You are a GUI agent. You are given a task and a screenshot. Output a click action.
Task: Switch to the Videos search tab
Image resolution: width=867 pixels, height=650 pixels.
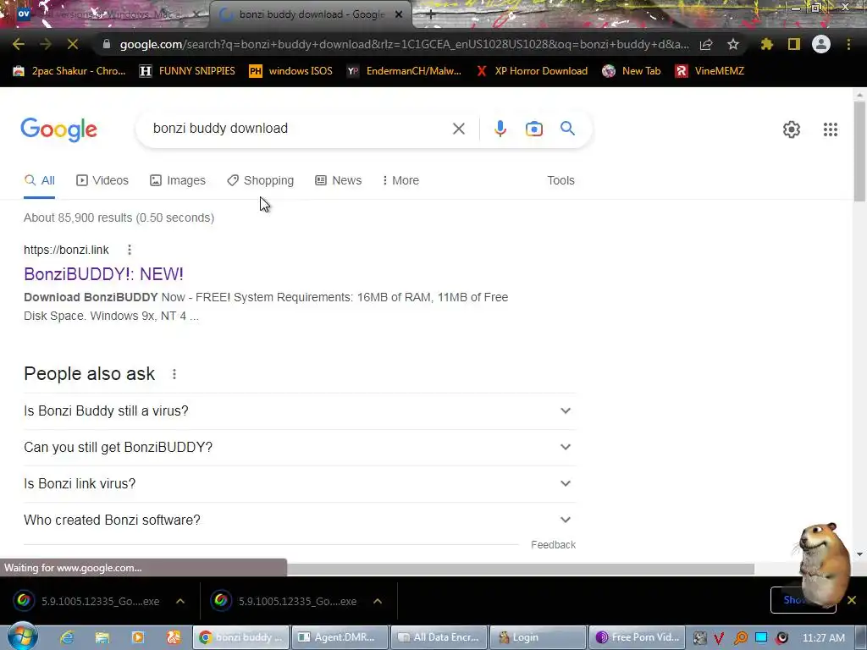point(102,180)
